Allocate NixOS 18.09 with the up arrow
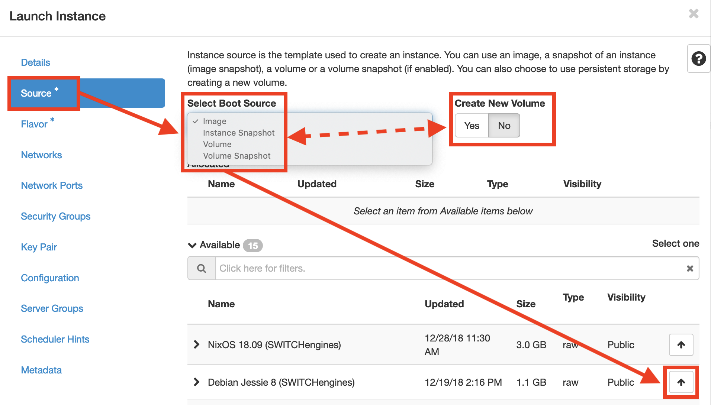711x405 pixels. coord(681,345)
